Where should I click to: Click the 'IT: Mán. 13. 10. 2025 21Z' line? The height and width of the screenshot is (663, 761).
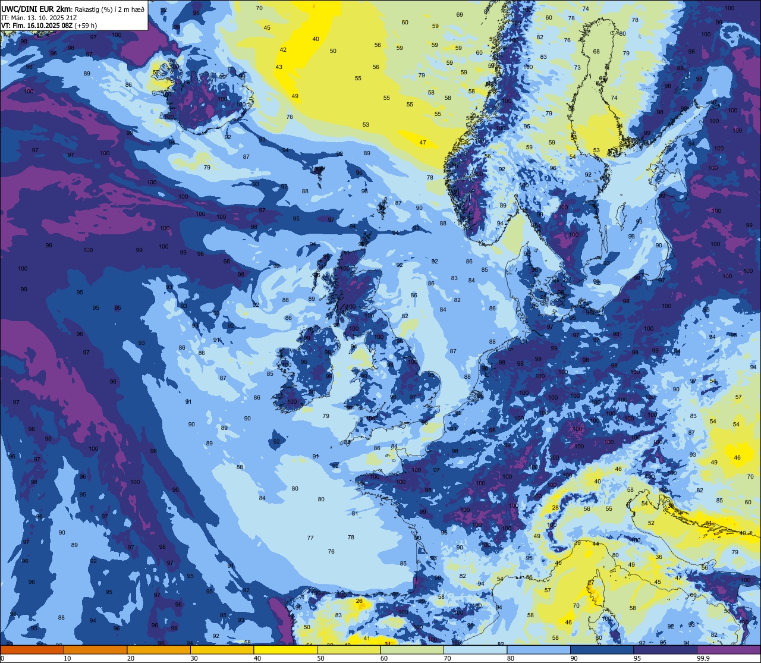click(39, 18)
